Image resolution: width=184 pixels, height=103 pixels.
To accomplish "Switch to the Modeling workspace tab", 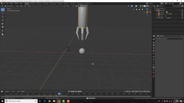I will click(x=32, y=4).
